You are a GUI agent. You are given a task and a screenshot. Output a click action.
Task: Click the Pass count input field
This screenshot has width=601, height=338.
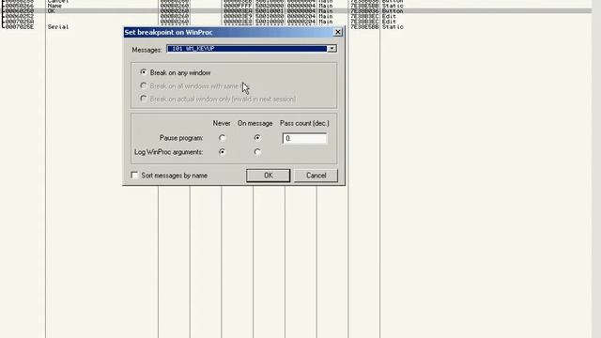(x=304, y=138)
